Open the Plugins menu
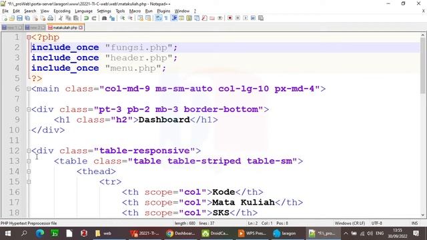427x240 pixels. click(163, 11)
